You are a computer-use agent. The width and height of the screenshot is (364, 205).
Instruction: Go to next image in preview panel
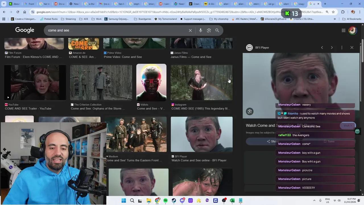(332, 48)
